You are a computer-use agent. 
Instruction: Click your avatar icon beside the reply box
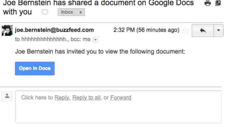pos(7,96)
